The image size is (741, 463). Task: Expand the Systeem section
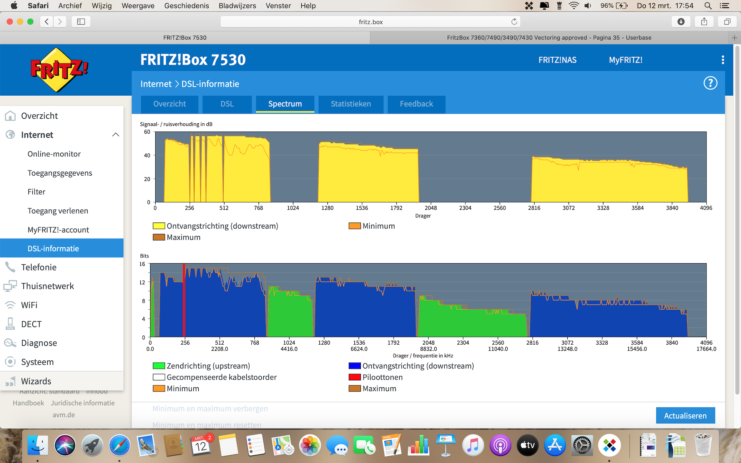click(x=37, y=362)
